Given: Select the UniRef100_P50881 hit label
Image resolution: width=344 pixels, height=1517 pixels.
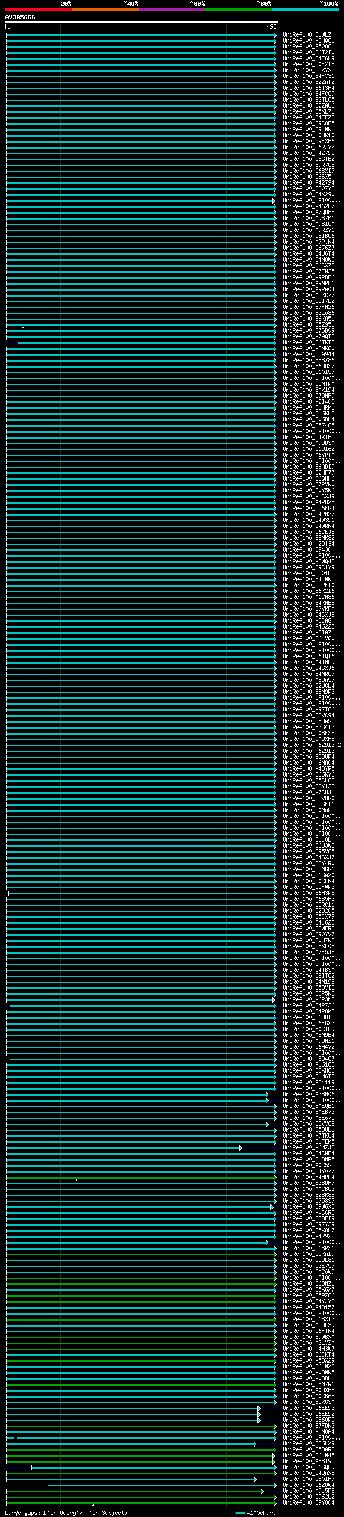Looking at the screenshot, I should click(x=308, y=46).
